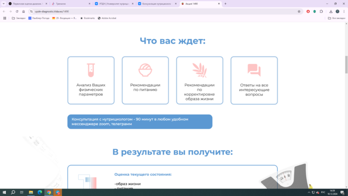Open the tab search dropdown
Screen dimensions: 348x196
coord(3,4)
